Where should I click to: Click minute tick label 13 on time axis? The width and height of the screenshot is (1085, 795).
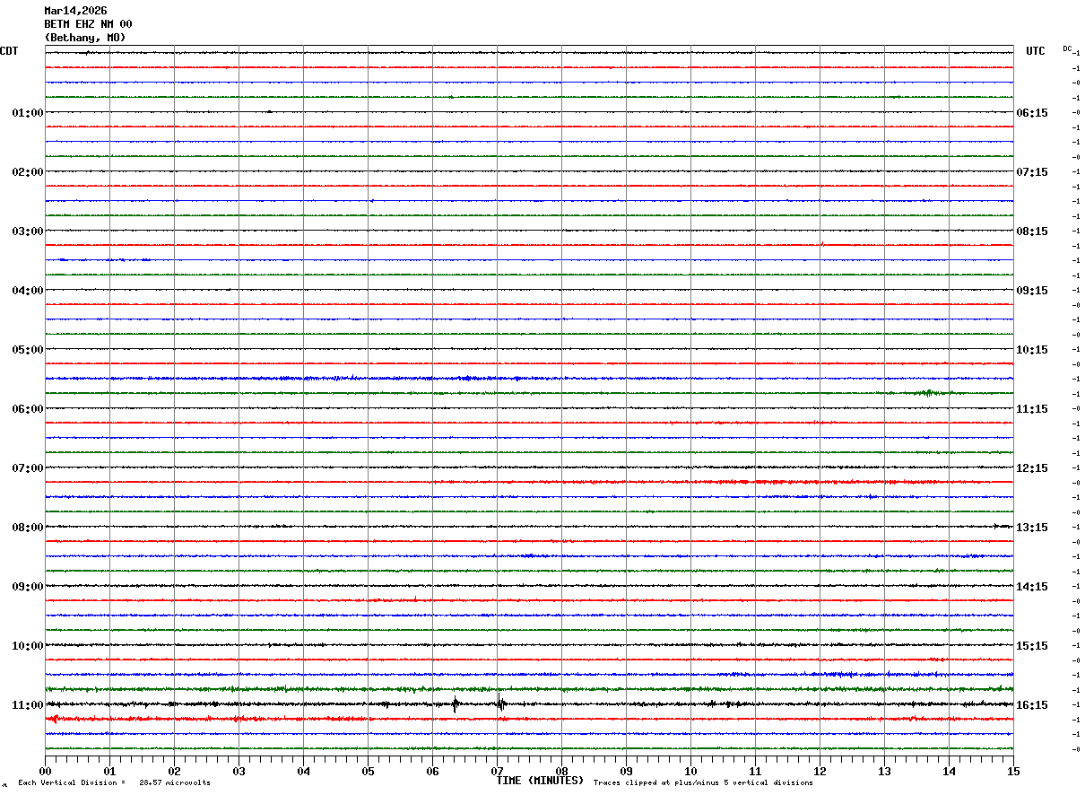pos(884,771)
